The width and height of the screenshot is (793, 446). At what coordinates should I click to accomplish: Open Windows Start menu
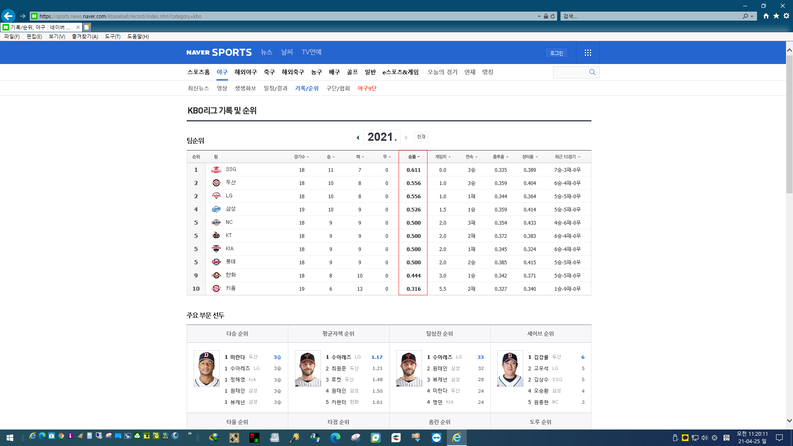click(10, 437)
